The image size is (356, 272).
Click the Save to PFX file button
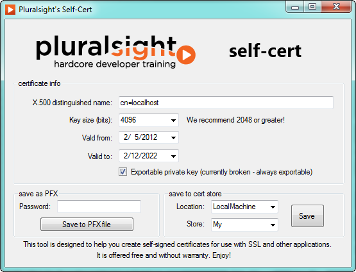tap(87, 225)
